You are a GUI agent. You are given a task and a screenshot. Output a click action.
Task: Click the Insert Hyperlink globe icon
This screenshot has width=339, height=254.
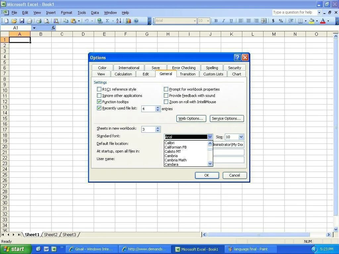pos(100,21)
